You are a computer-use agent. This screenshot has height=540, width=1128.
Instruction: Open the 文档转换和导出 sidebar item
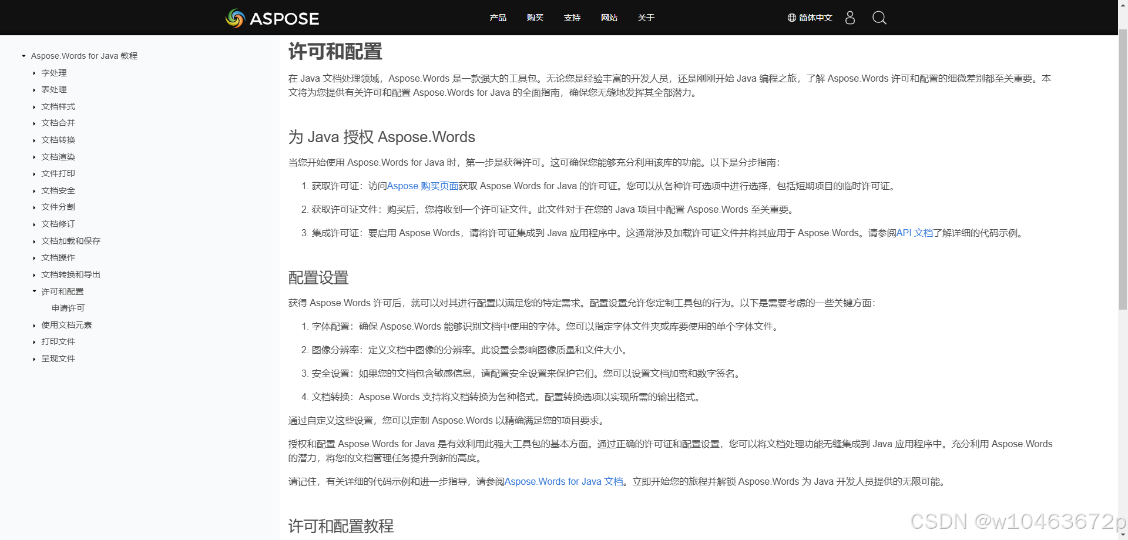[x=71, y=274]
